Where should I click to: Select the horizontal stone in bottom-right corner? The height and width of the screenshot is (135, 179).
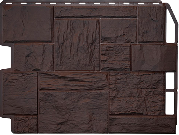[142, 124]
